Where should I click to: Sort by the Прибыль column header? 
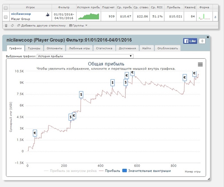(x=174, y=7)
